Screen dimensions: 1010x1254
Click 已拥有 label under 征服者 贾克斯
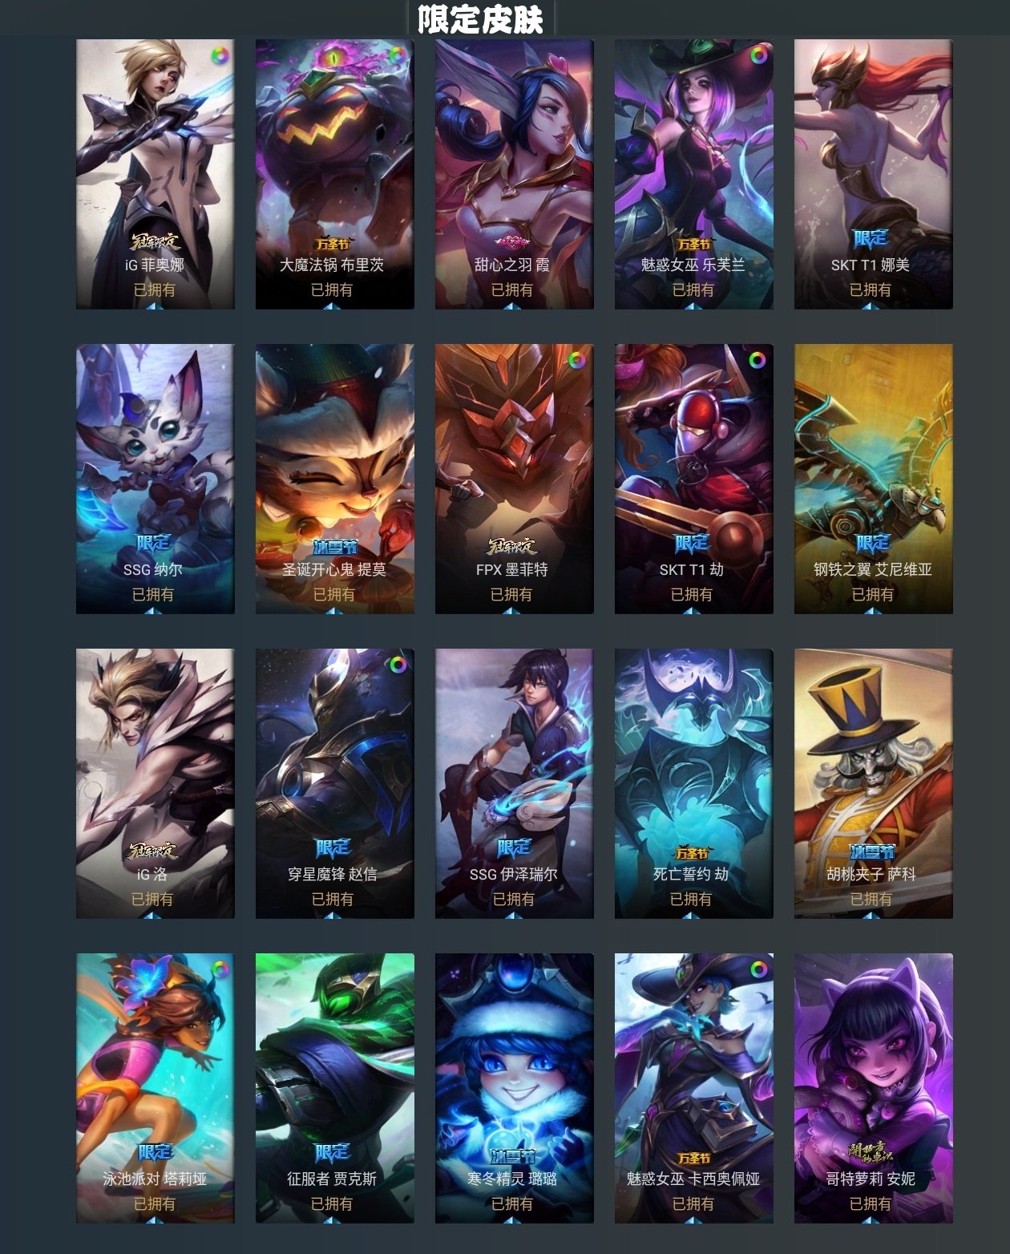pos(332,1203)
